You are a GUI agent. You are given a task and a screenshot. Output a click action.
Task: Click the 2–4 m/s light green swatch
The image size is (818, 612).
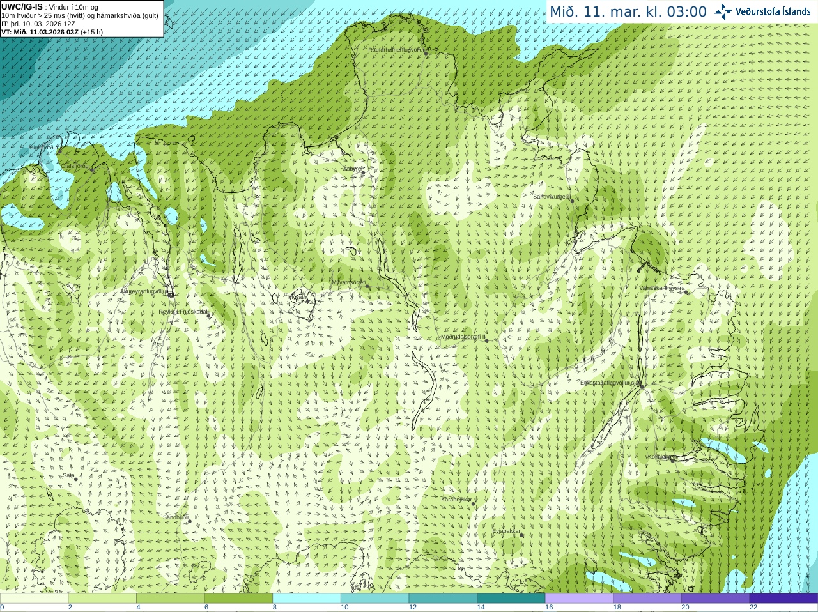(x=102, y=599)
